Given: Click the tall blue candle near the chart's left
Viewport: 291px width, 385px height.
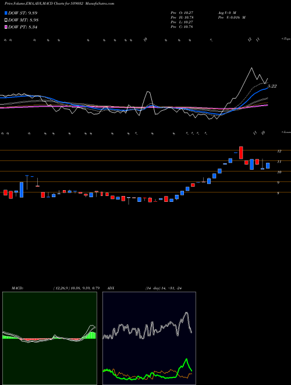Looking at the screenshot, I should point(22,190).
